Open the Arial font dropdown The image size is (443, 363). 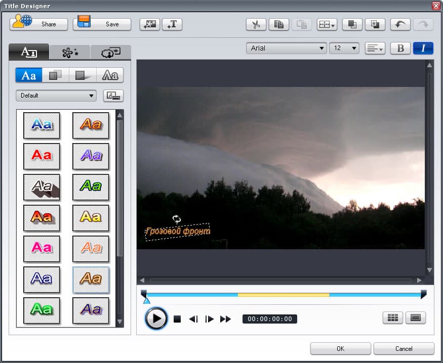coord(287,48)
